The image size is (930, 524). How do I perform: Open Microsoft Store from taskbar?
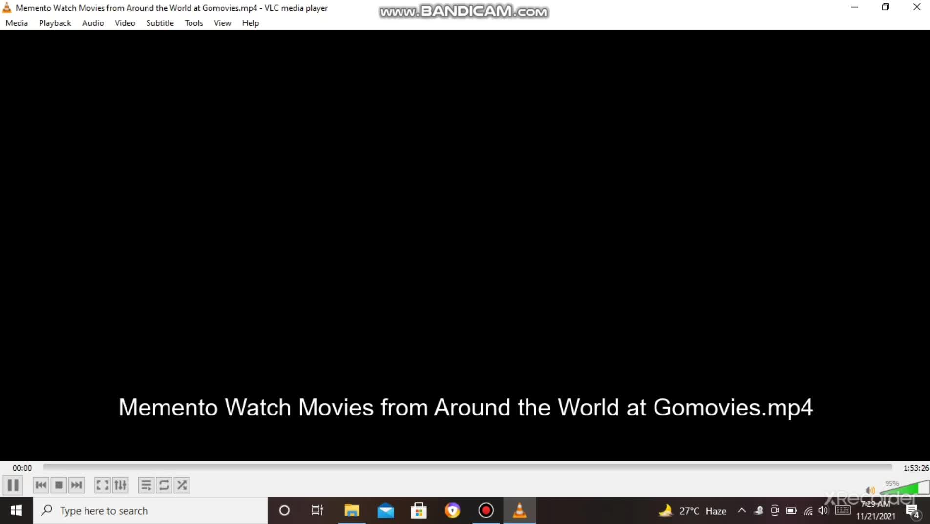[419, 510]
